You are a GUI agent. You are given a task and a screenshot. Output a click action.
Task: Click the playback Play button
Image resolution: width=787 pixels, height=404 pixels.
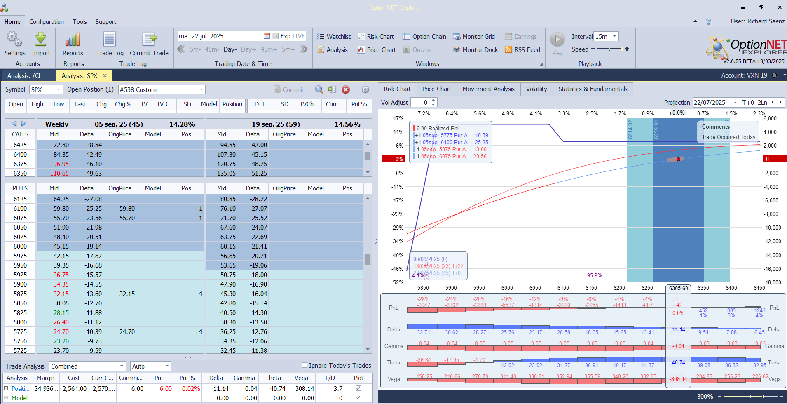click(x=557, y=40)
